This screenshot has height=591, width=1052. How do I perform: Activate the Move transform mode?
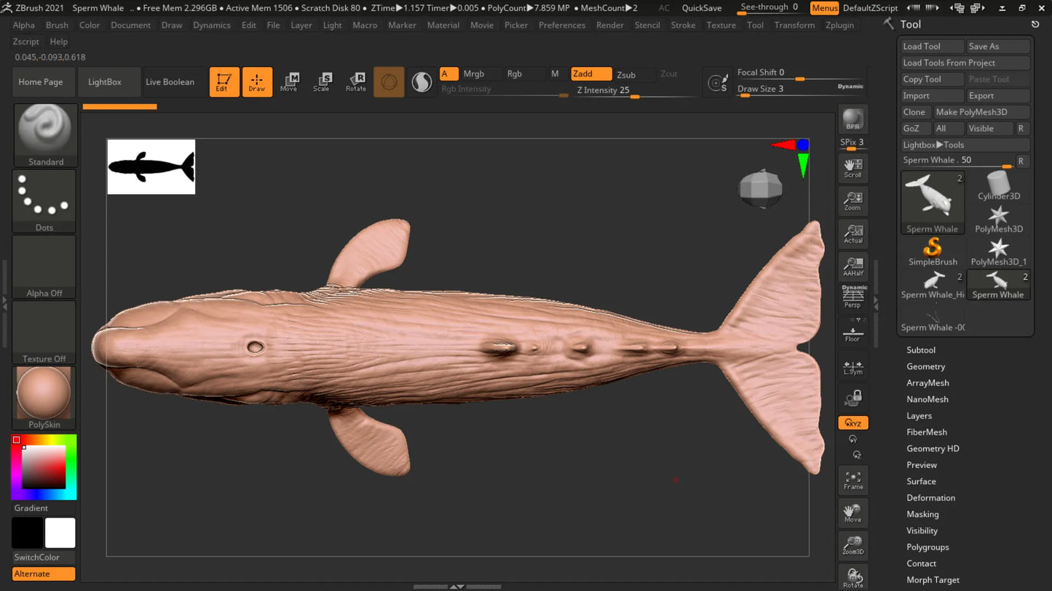289,81
